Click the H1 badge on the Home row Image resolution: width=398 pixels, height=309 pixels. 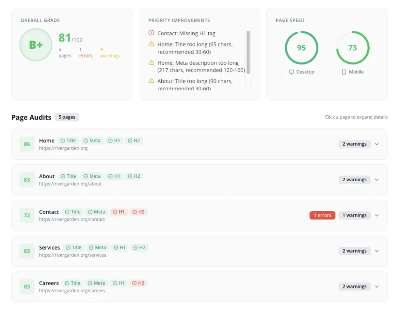pos(114,141)
